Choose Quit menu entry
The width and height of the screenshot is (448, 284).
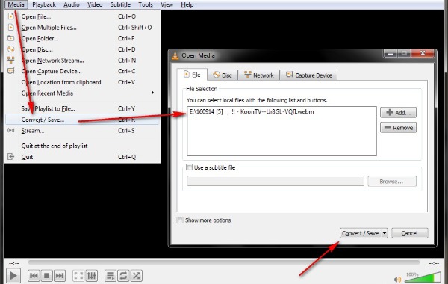click(x=83, y=157)
